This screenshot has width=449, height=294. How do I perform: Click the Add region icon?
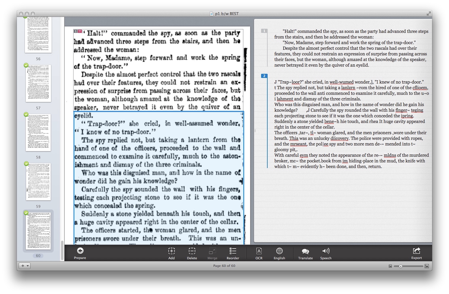pos(171,251)
